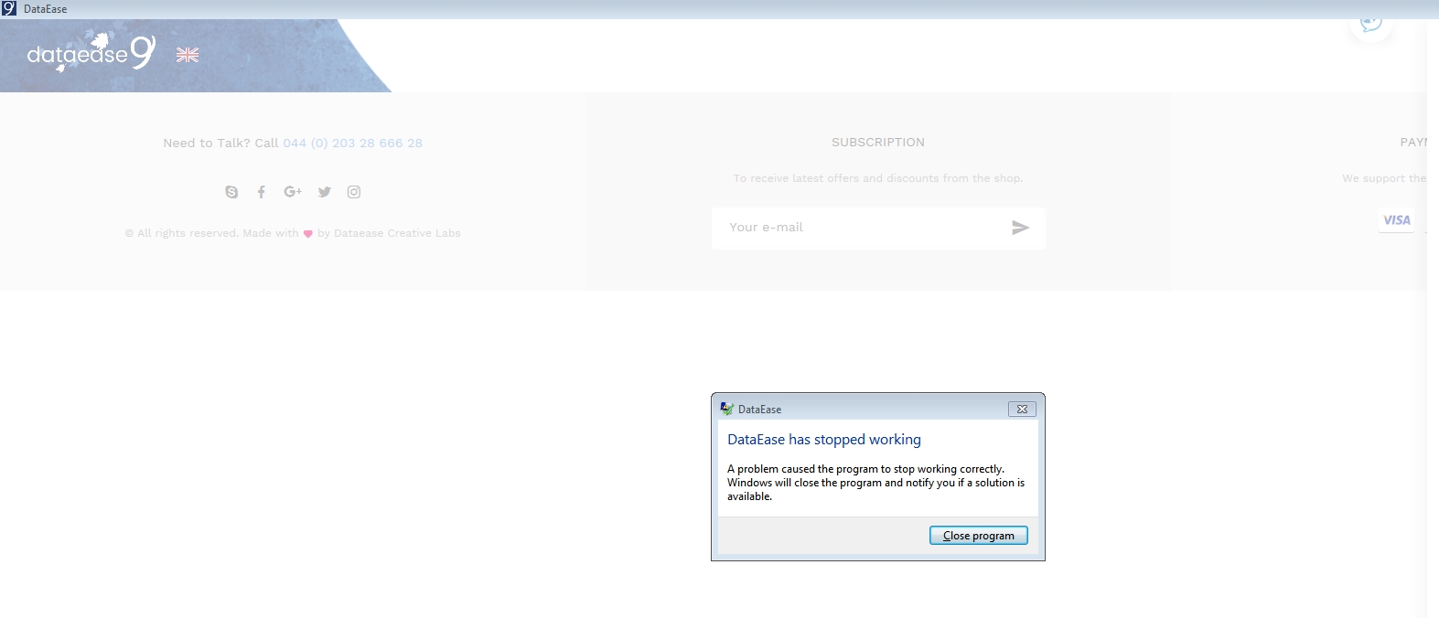Screen dimensions: 1439x618
Task: Close the DataEase error dialog with X
Action: [1022, 410]
